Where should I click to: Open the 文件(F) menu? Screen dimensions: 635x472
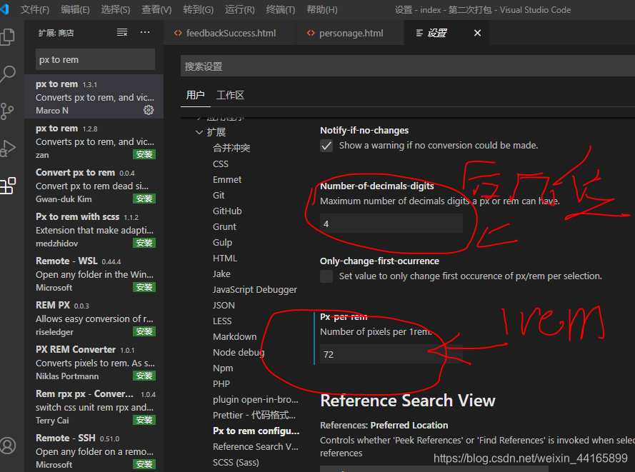pyautogui.click(x=35, y=10)
